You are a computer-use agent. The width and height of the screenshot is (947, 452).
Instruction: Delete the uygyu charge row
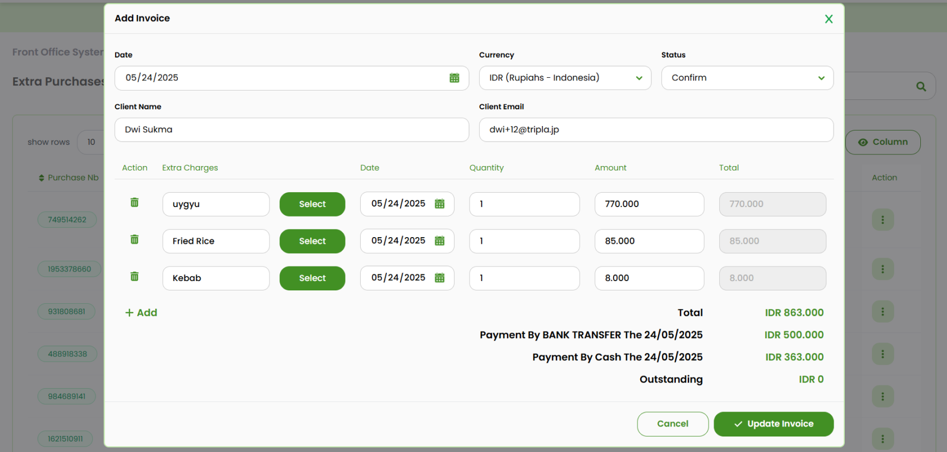(x=134, y=202)
